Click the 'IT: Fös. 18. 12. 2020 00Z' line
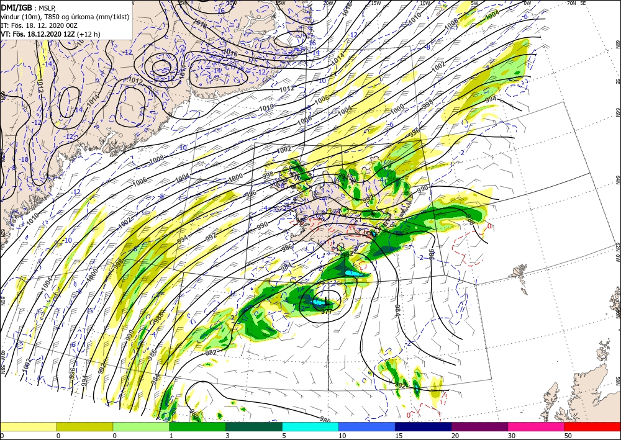The height and width of the screenshot is (440, 621). coord(39,25)
